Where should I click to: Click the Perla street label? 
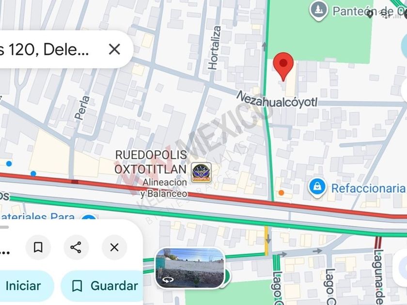(82, 107)
